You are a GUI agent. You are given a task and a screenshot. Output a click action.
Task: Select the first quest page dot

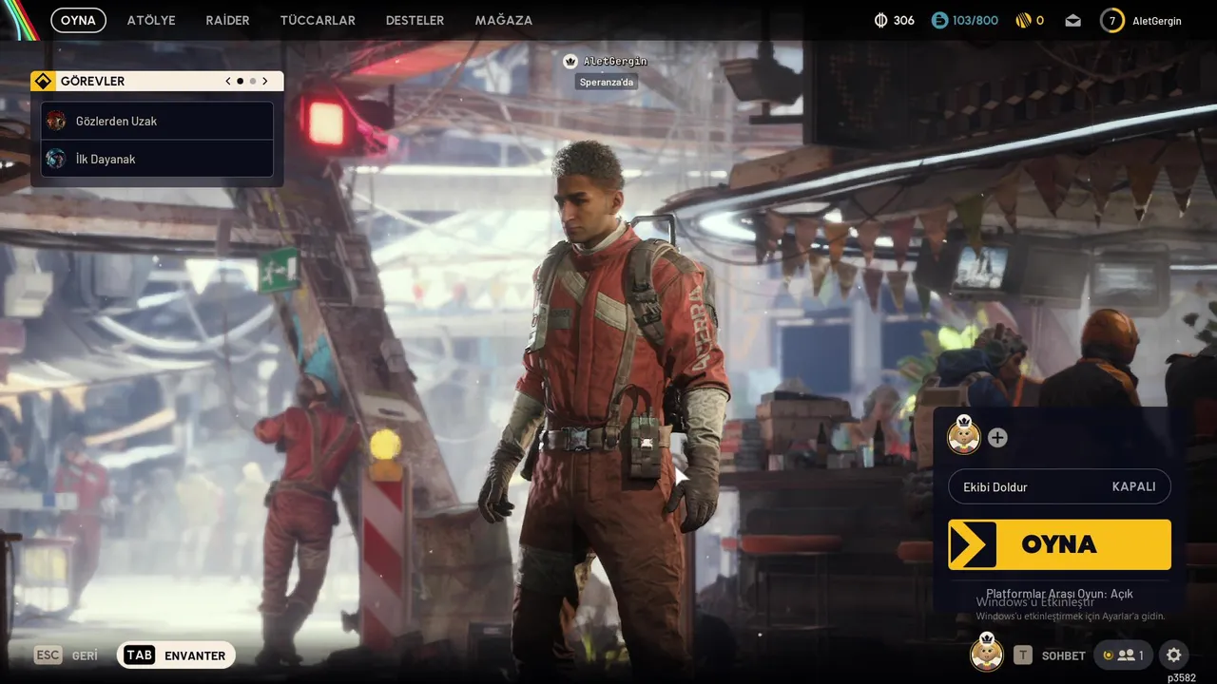[x=240, y=82]
